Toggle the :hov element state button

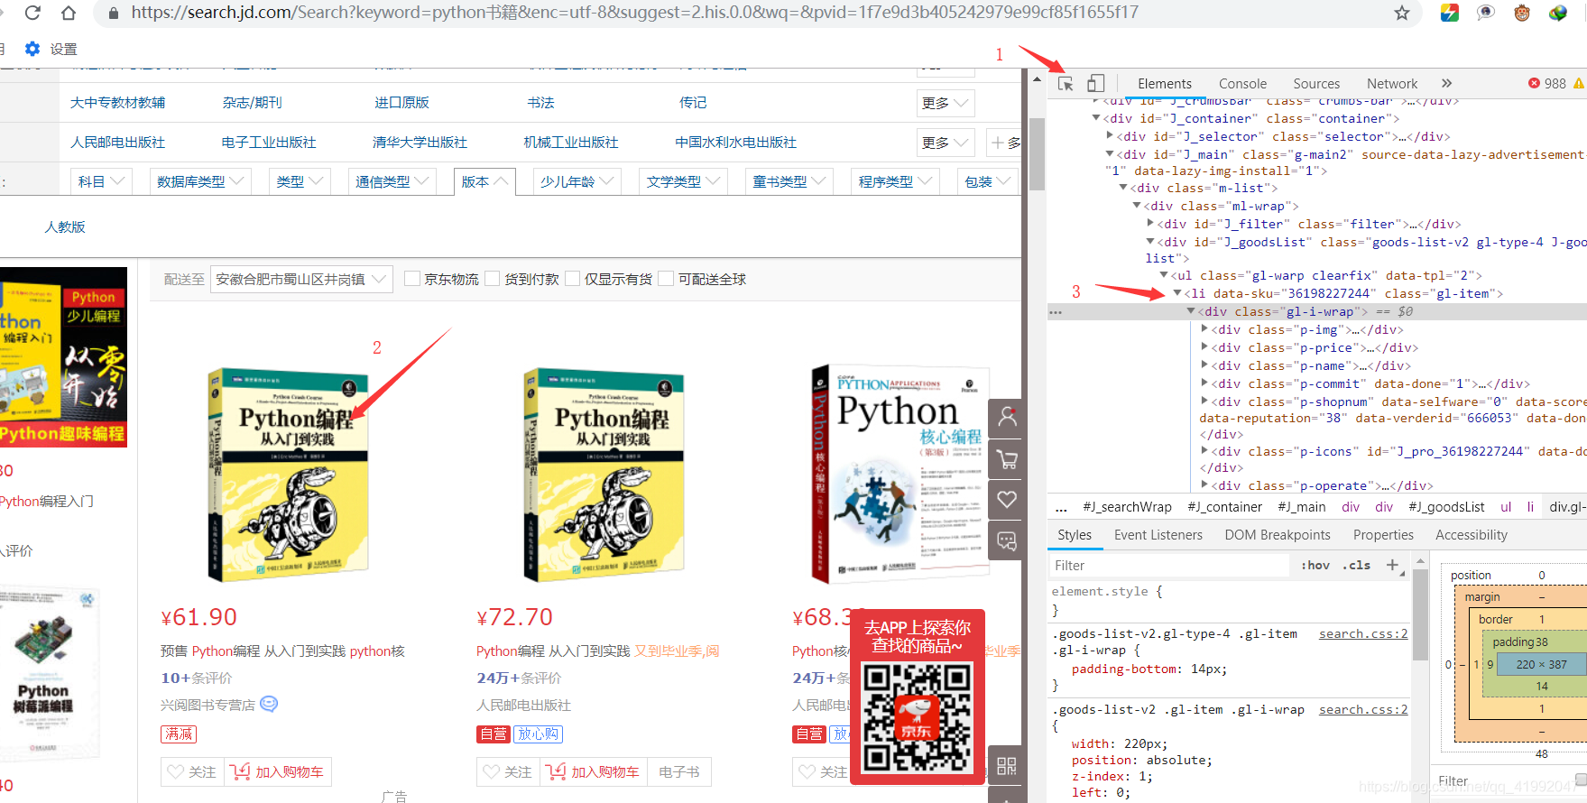click(1315, 565)
